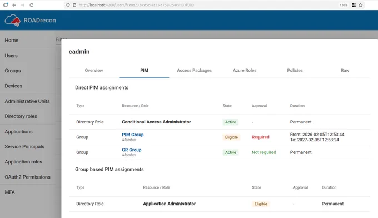Screen dimensions: 378x218
Task: Click the Approval header in direct assignments table
Action: pos(259,106)
